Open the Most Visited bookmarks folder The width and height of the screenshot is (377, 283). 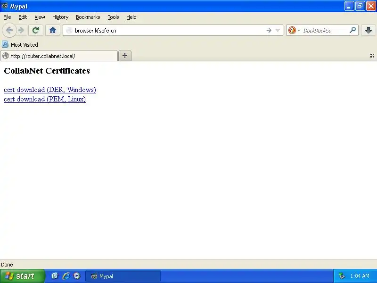20,44
